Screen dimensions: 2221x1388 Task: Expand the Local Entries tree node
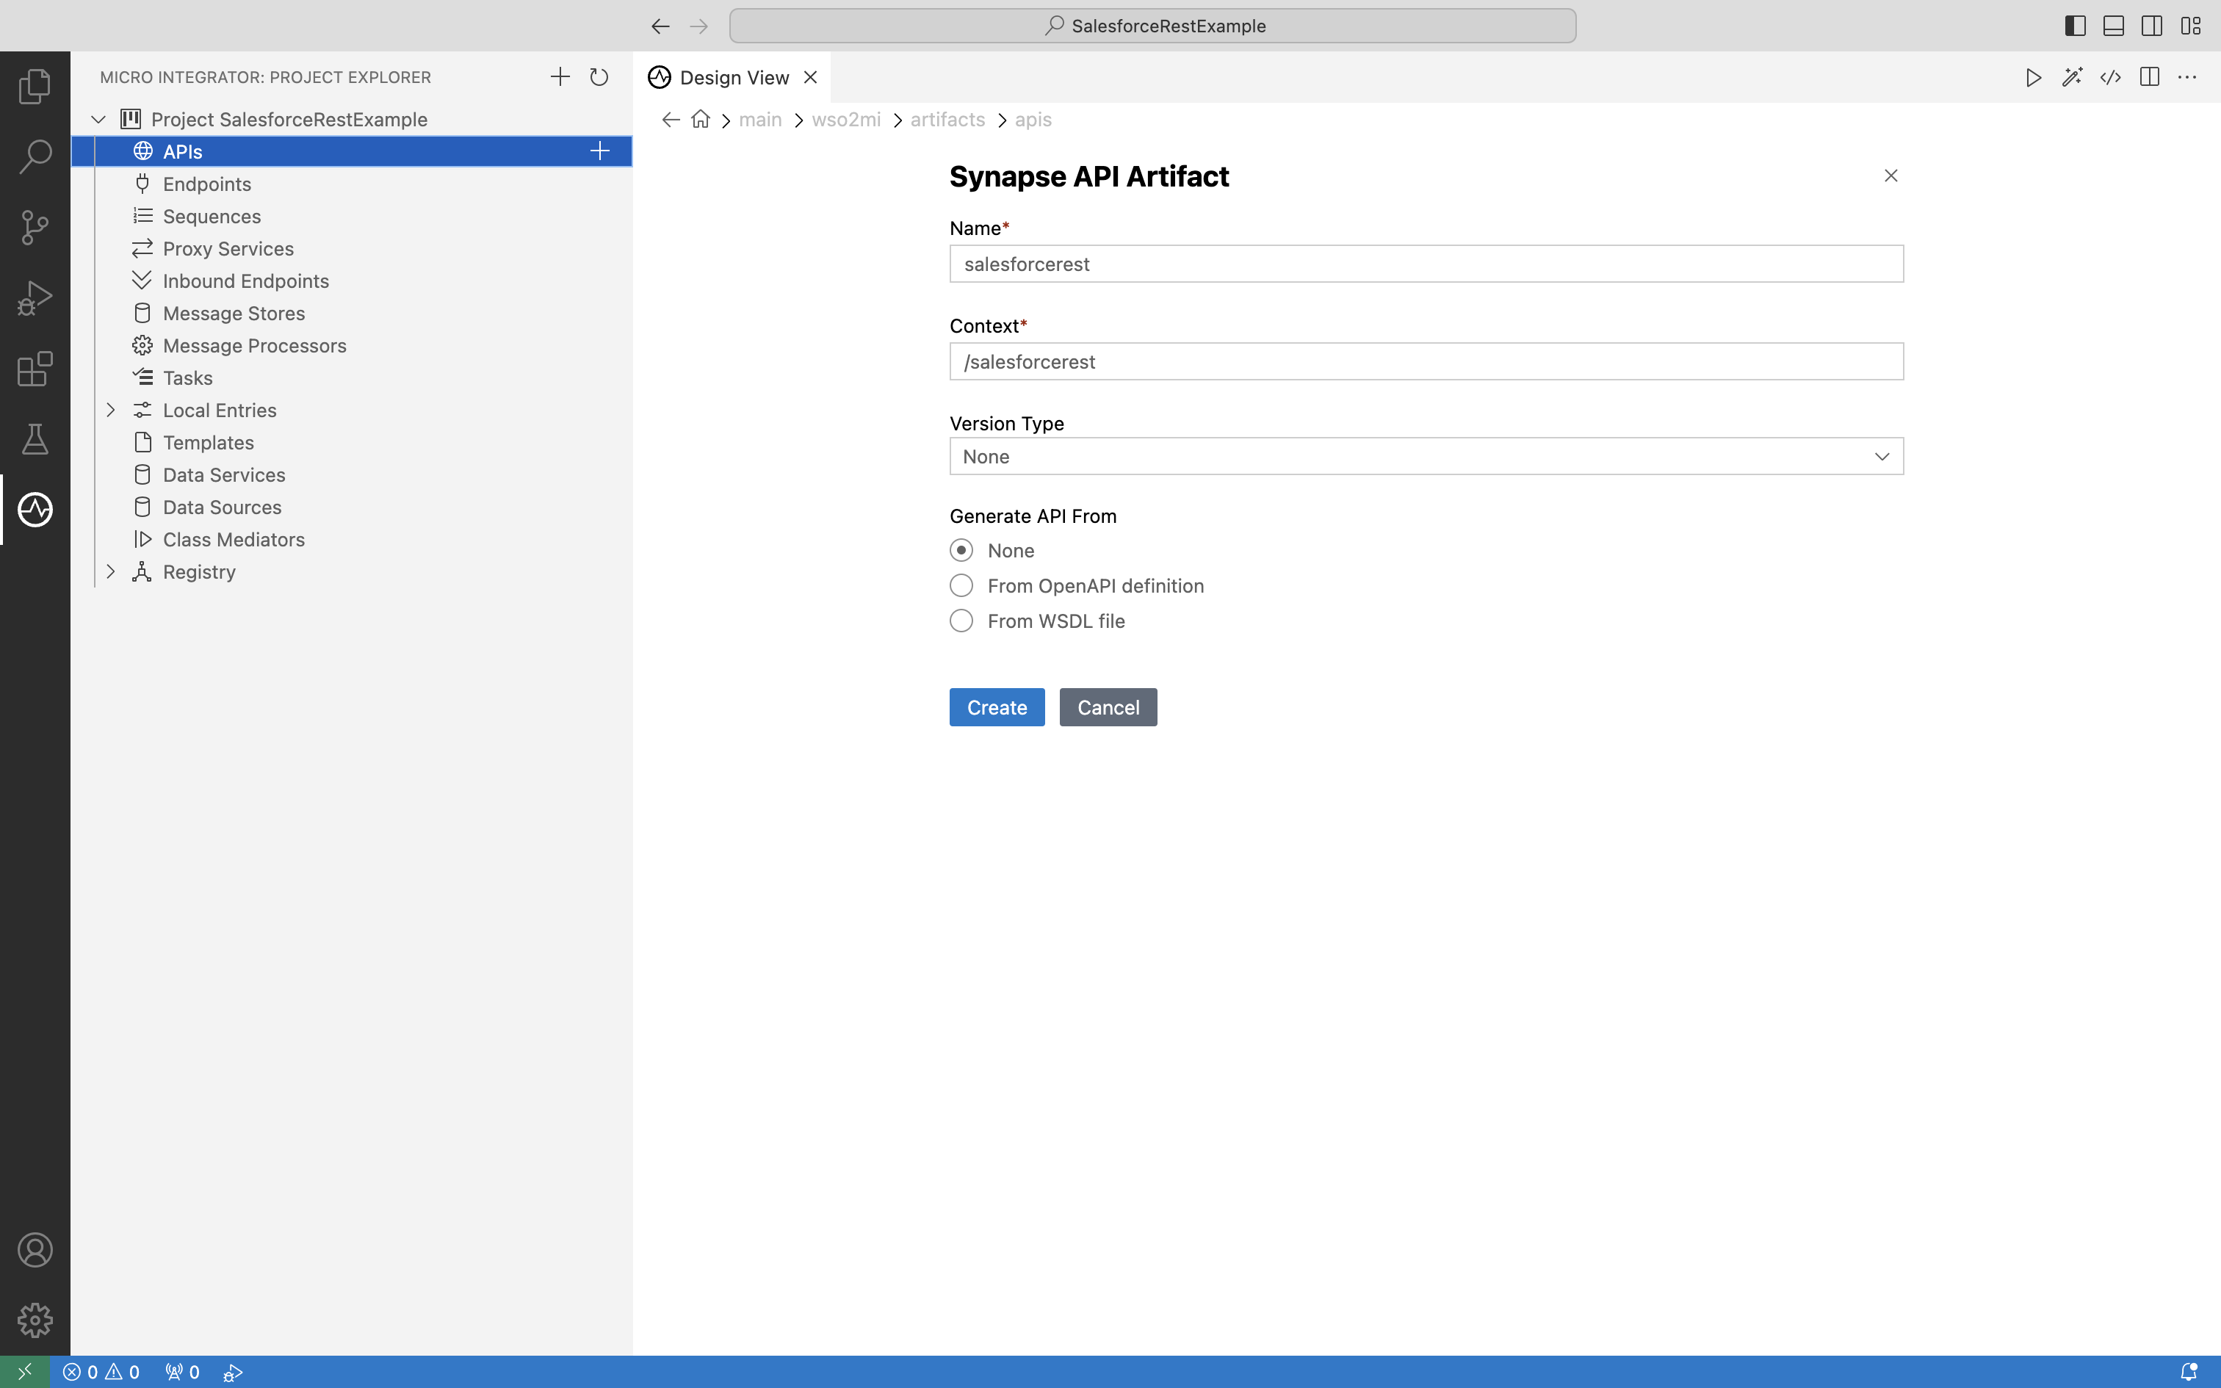pyautogui.click(x=111, y=411)
